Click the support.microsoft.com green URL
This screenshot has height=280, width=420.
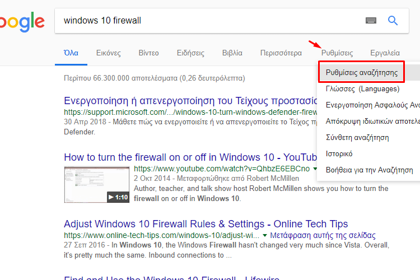(190, 112)
